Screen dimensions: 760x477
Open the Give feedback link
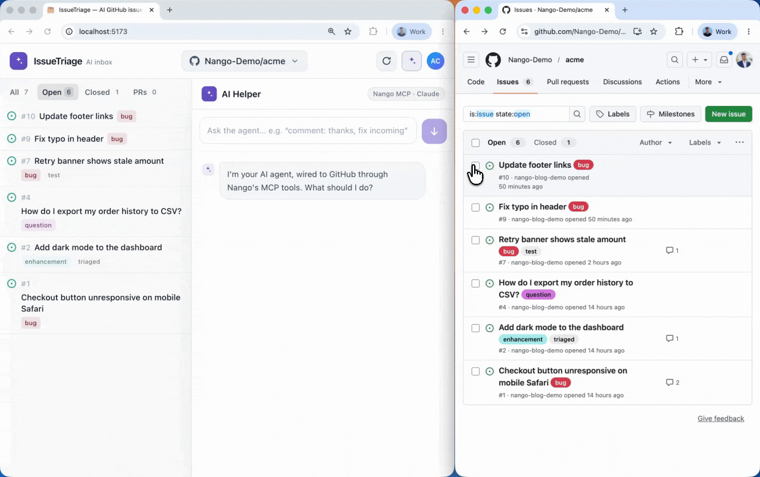pyautogui.click(x=721, y=418)
